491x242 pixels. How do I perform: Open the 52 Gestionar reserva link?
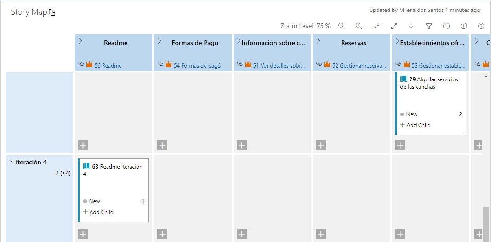tap(360, 66)
